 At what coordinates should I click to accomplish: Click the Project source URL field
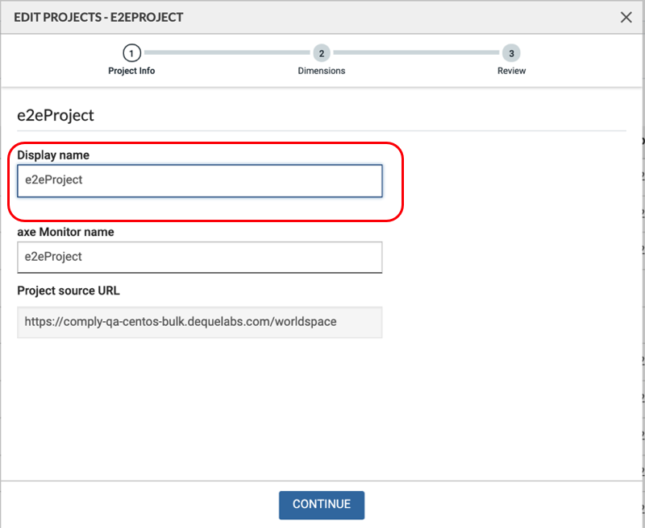(199, 322)
